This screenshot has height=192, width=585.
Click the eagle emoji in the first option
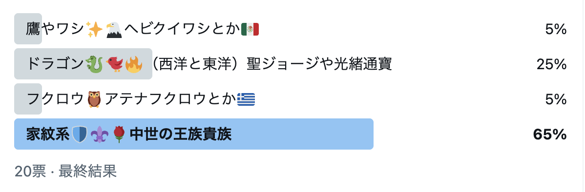click(x=114, y=29)
